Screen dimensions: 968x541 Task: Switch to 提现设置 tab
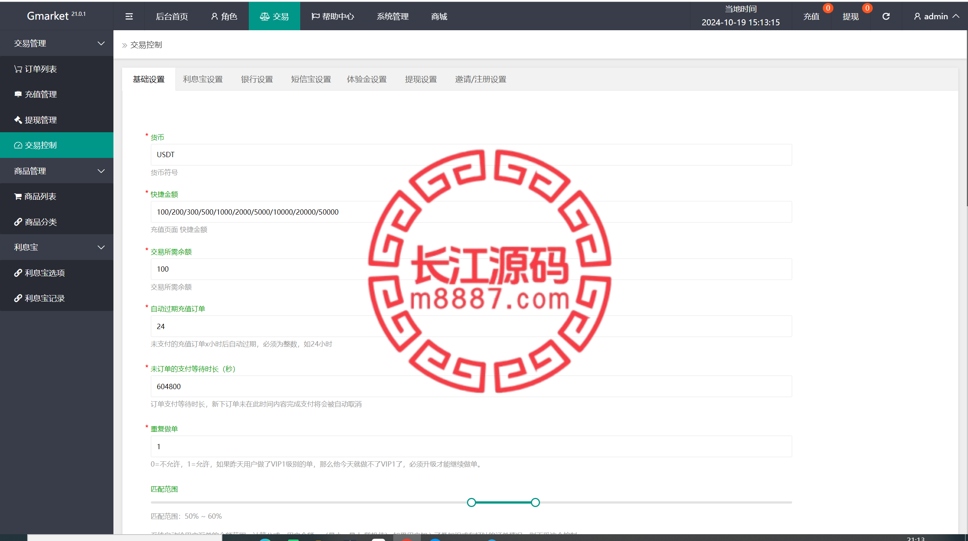click(421, 79)
